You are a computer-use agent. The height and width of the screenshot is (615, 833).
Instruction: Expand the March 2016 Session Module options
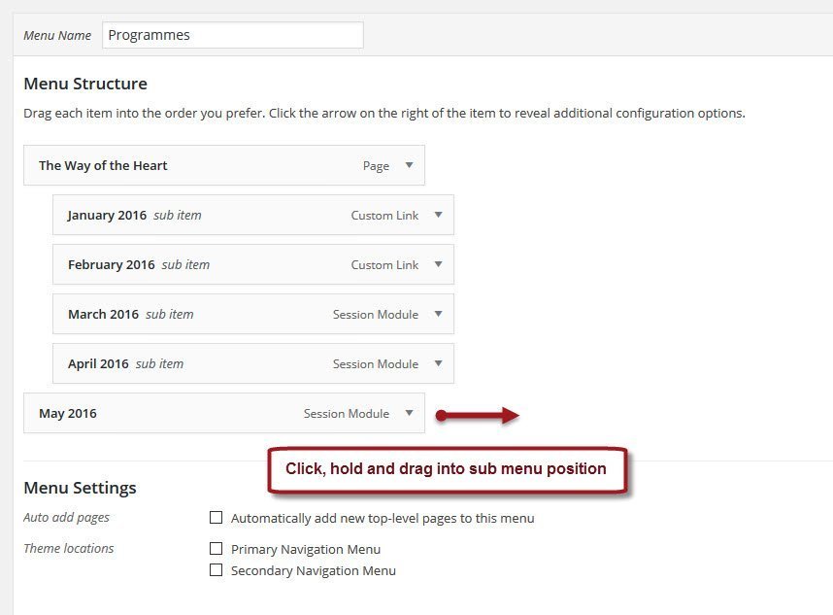(x=437, y=314)
